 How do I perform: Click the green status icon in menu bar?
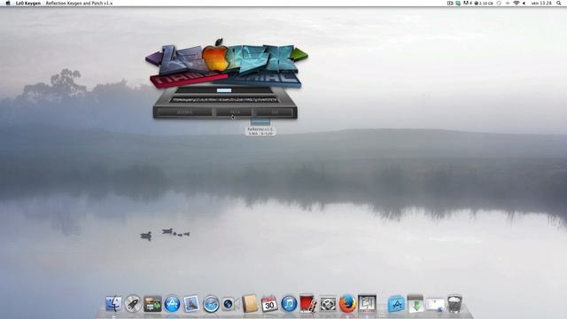[x=458, y=3]
